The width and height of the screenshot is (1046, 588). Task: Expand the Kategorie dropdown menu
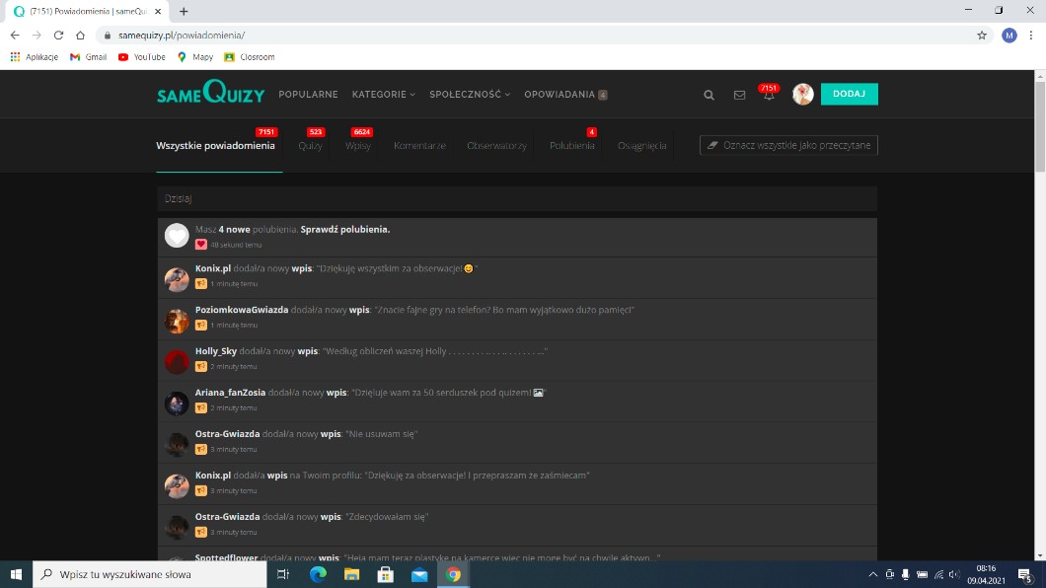pyautogui.click(x=383, y=95)
